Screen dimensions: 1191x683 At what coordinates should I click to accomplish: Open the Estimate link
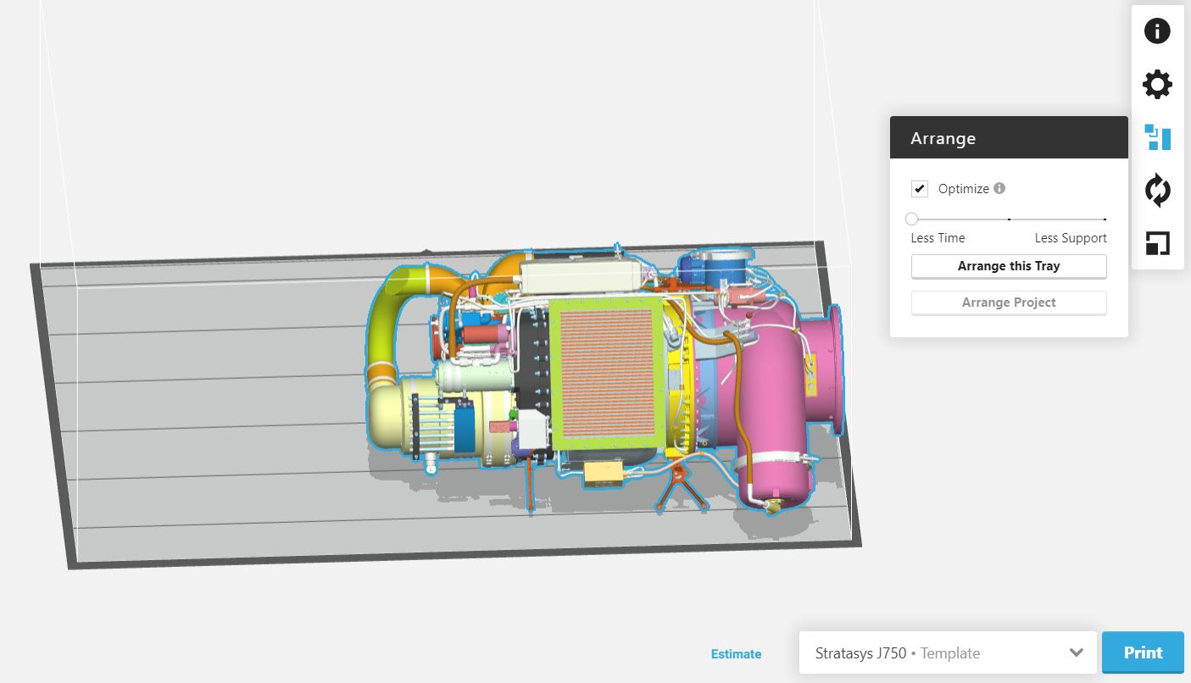736,653
